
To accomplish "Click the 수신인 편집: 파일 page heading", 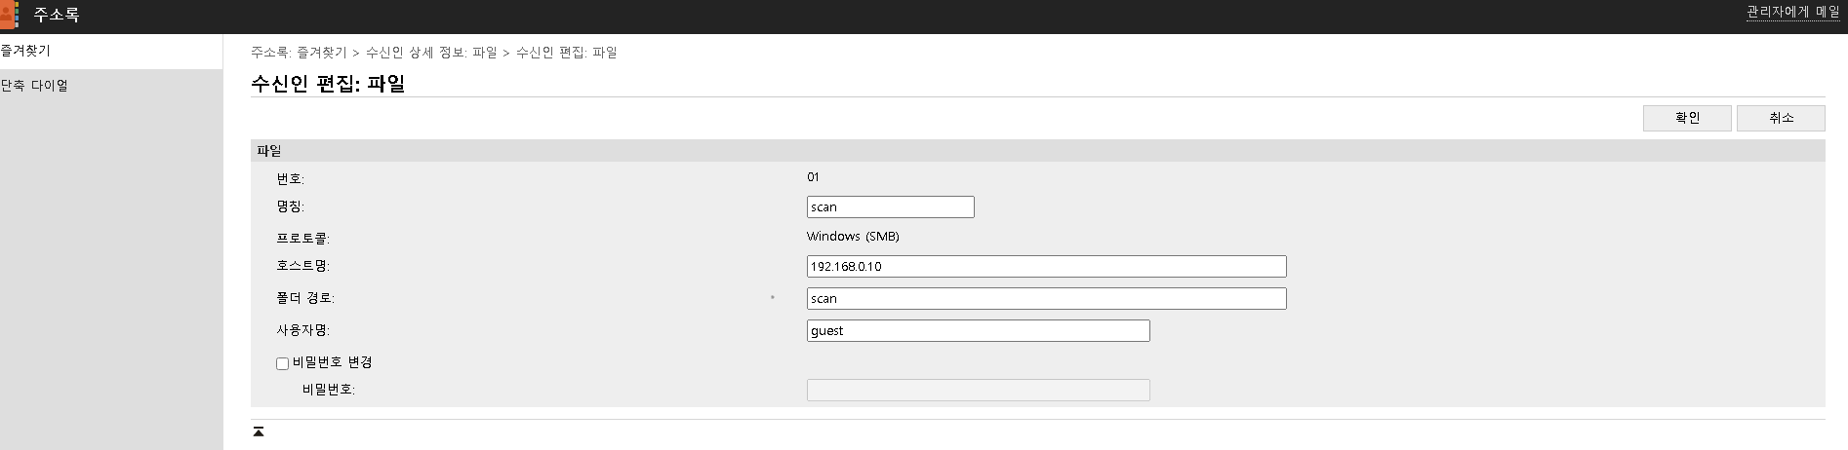I will click(328, 84).
